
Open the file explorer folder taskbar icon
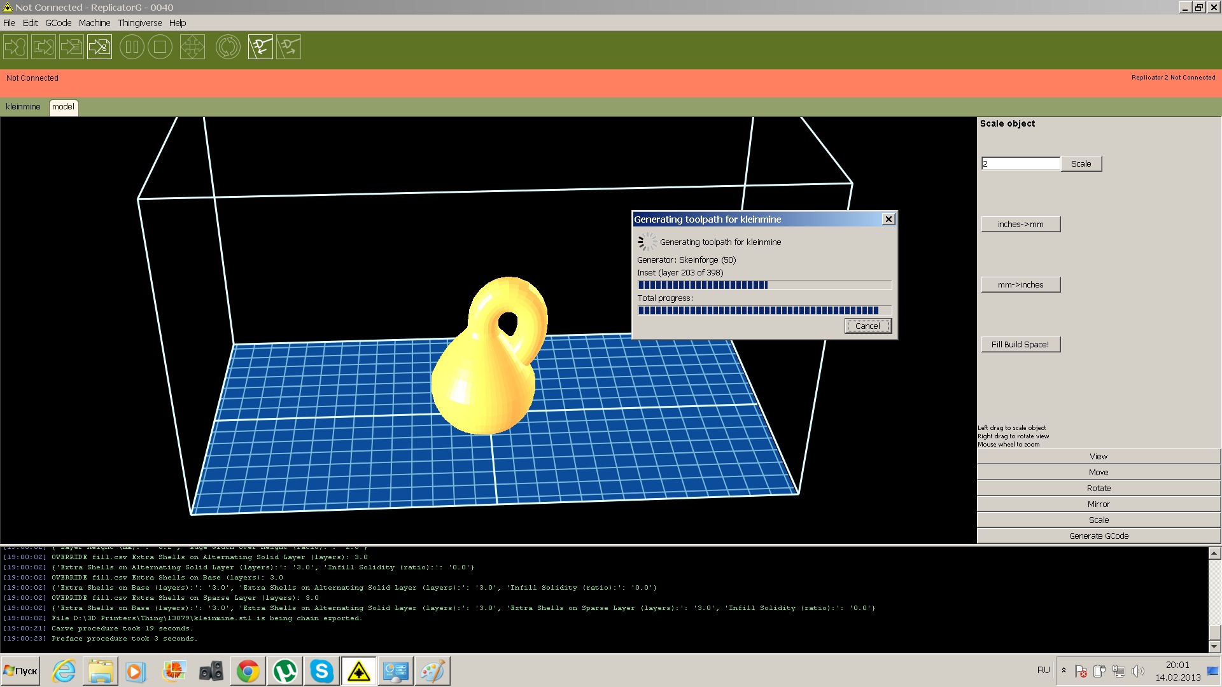coord(101,671)
